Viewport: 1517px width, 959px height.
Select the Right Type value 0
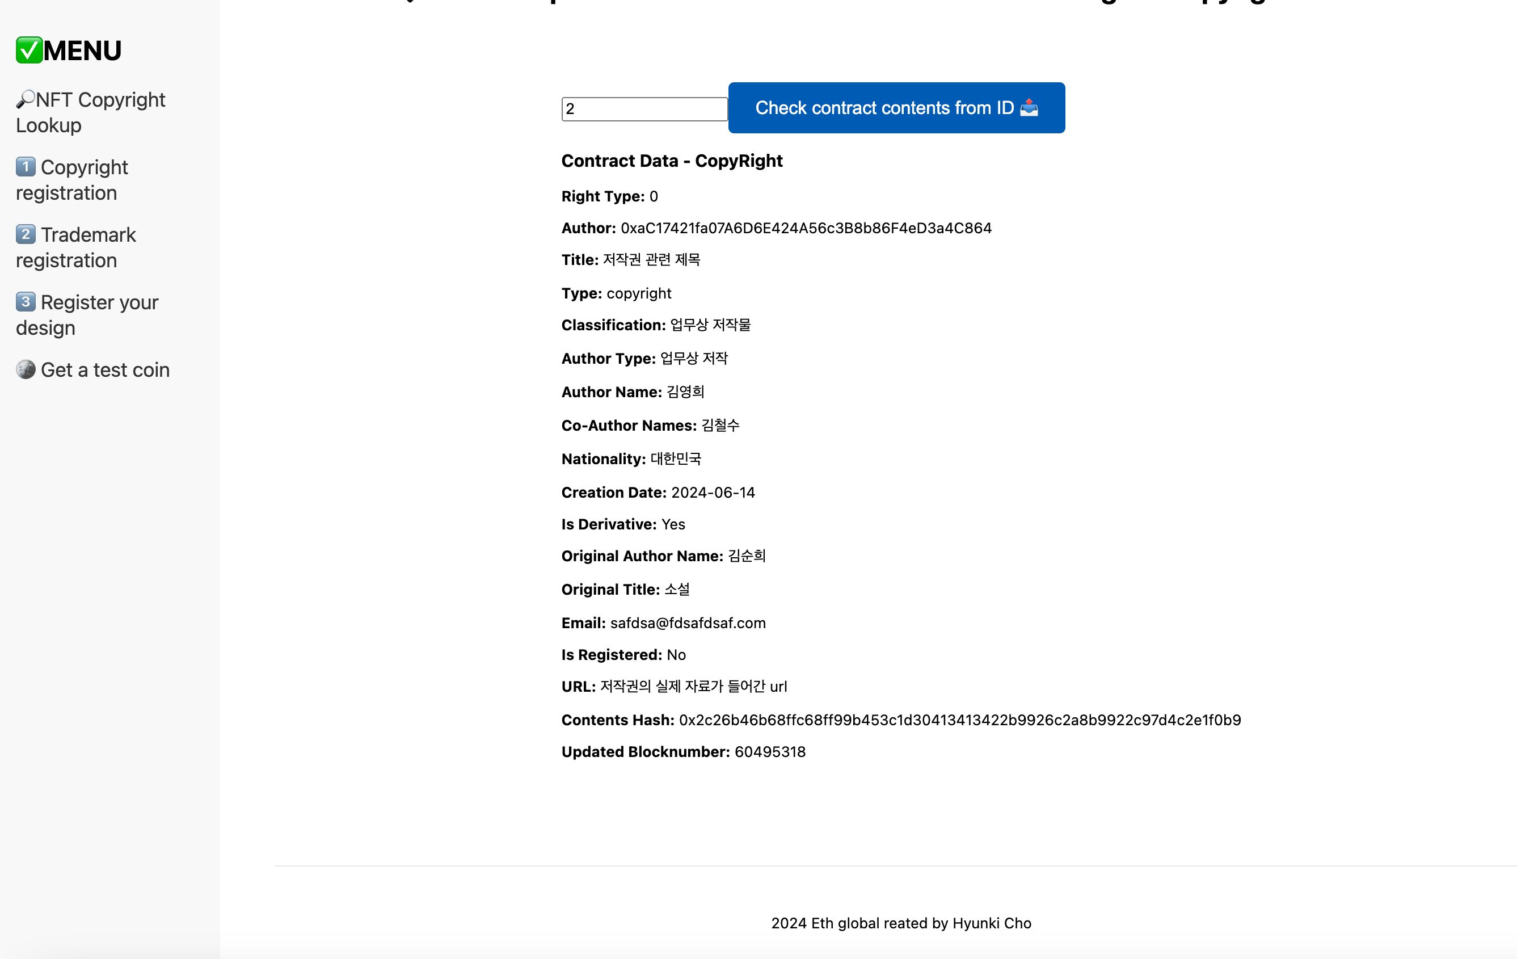pos(654,196)
